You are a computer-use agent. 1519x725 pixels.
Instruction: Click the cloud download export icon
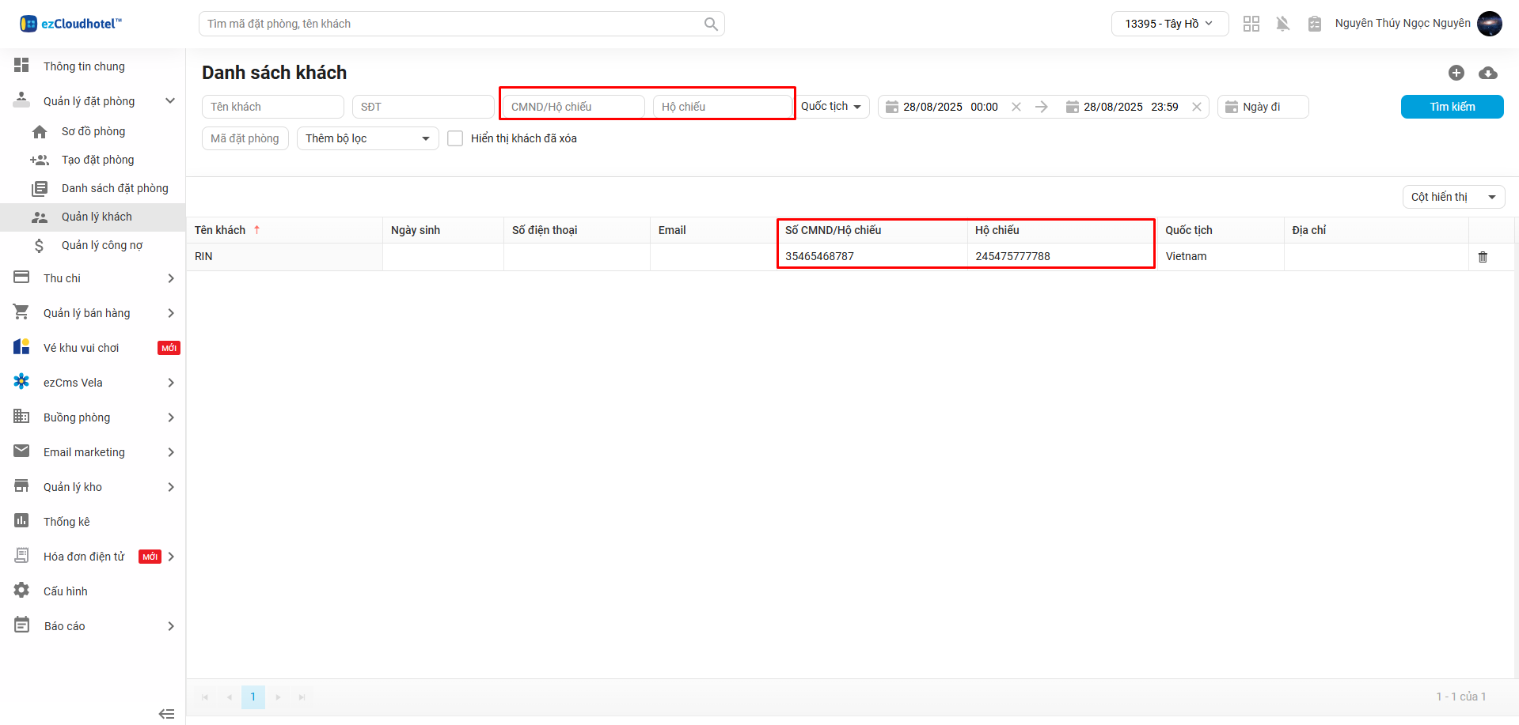(x=1488, y=73)
